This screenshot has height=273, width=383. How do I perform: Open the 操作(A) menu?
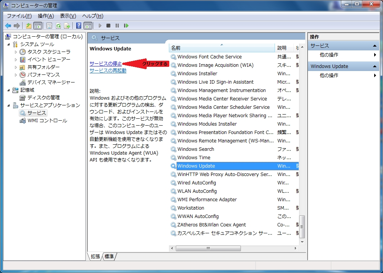tap(46, 16)
